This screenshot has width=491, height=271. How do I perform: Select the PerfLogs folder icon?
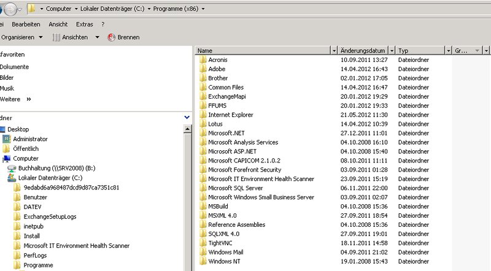click(17, 255)
